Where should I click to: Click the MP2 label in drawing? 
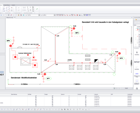pos(121,58)
